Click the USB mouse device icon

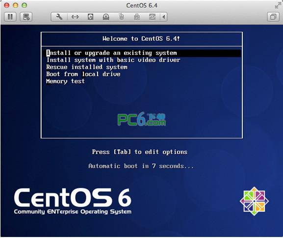pyautogui.click(x=122, y=17)
